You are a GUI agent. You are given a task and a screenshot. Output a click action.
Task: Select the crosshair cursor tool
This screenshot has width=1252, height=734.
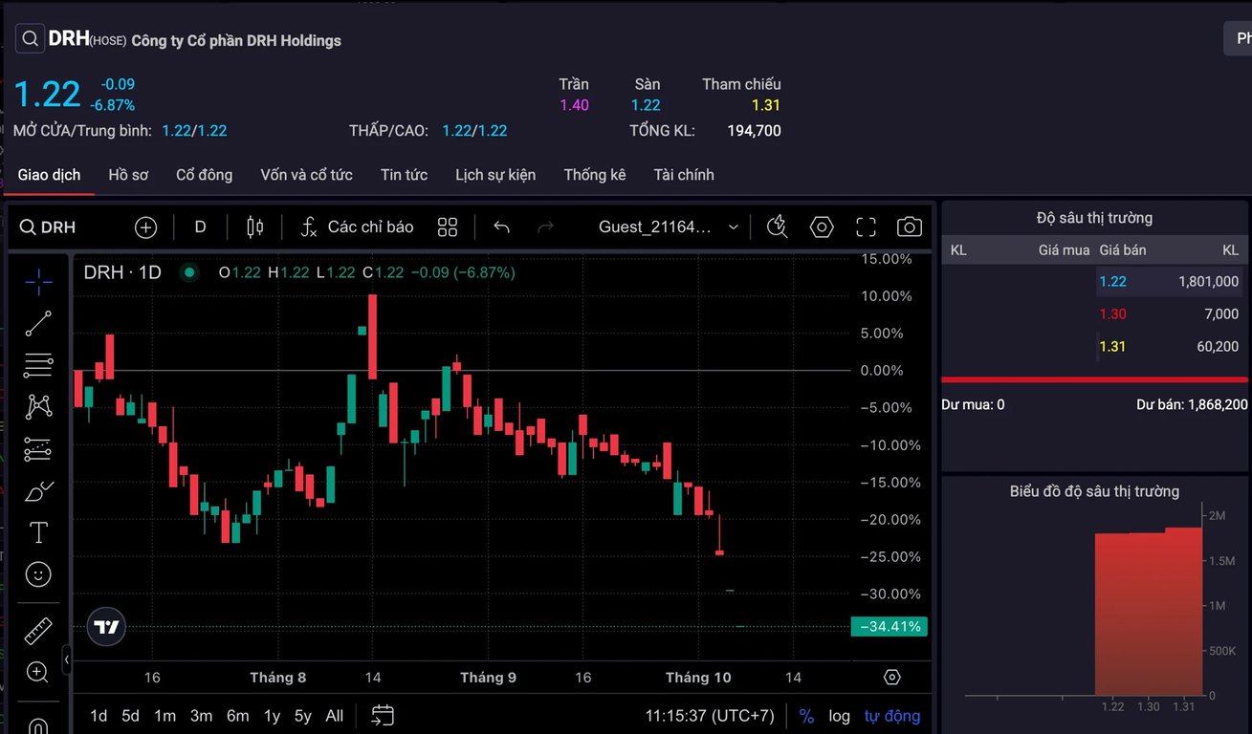[x=38, y=280]
